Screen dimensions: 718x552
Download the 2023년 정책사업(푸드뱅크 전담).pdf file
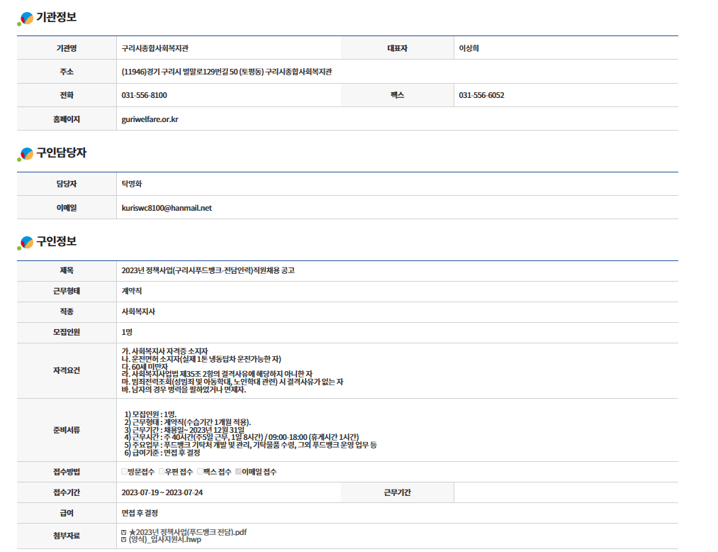point(187,532)
